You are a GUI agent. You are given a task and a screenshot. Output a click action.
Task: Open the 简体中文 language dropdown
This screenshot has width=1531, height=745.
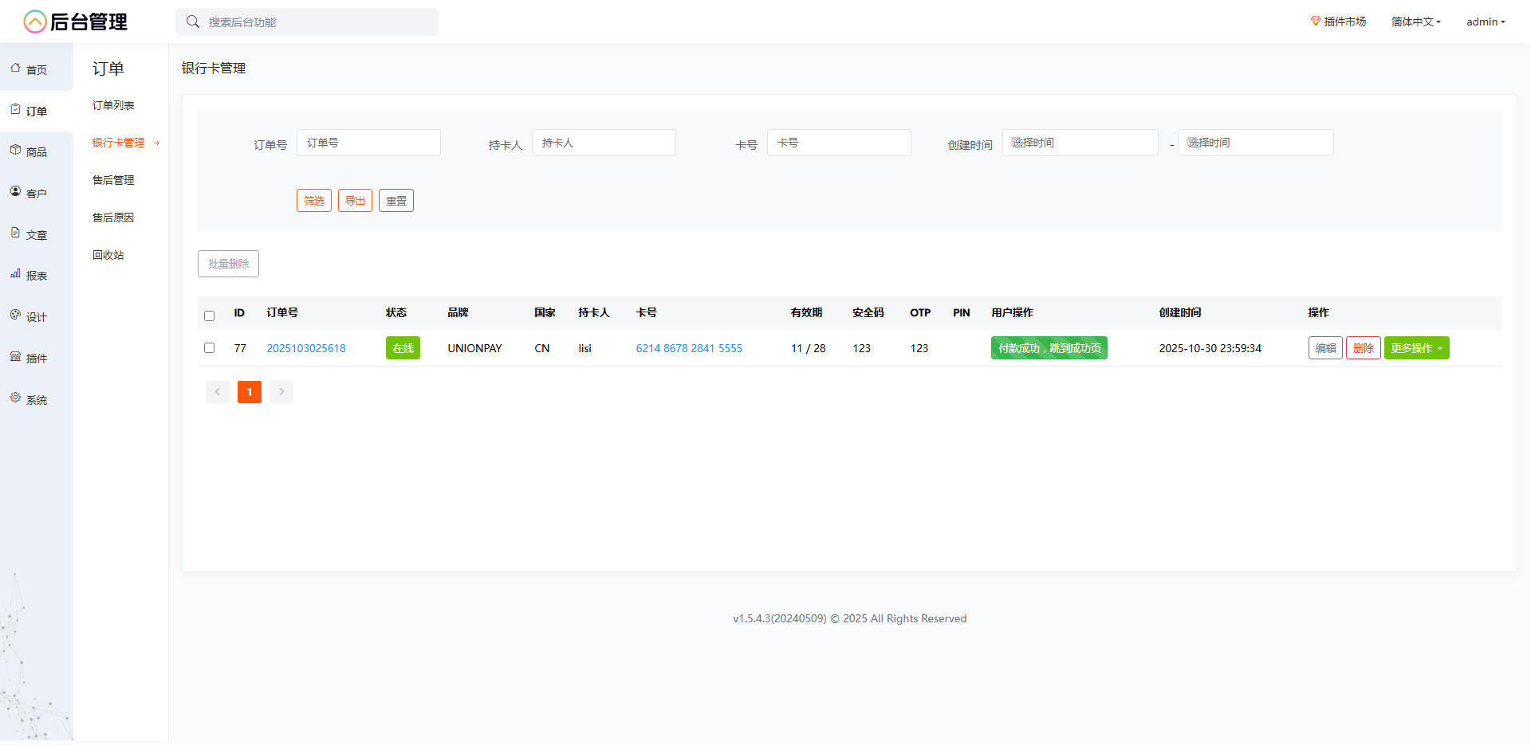pos(1415,22)
